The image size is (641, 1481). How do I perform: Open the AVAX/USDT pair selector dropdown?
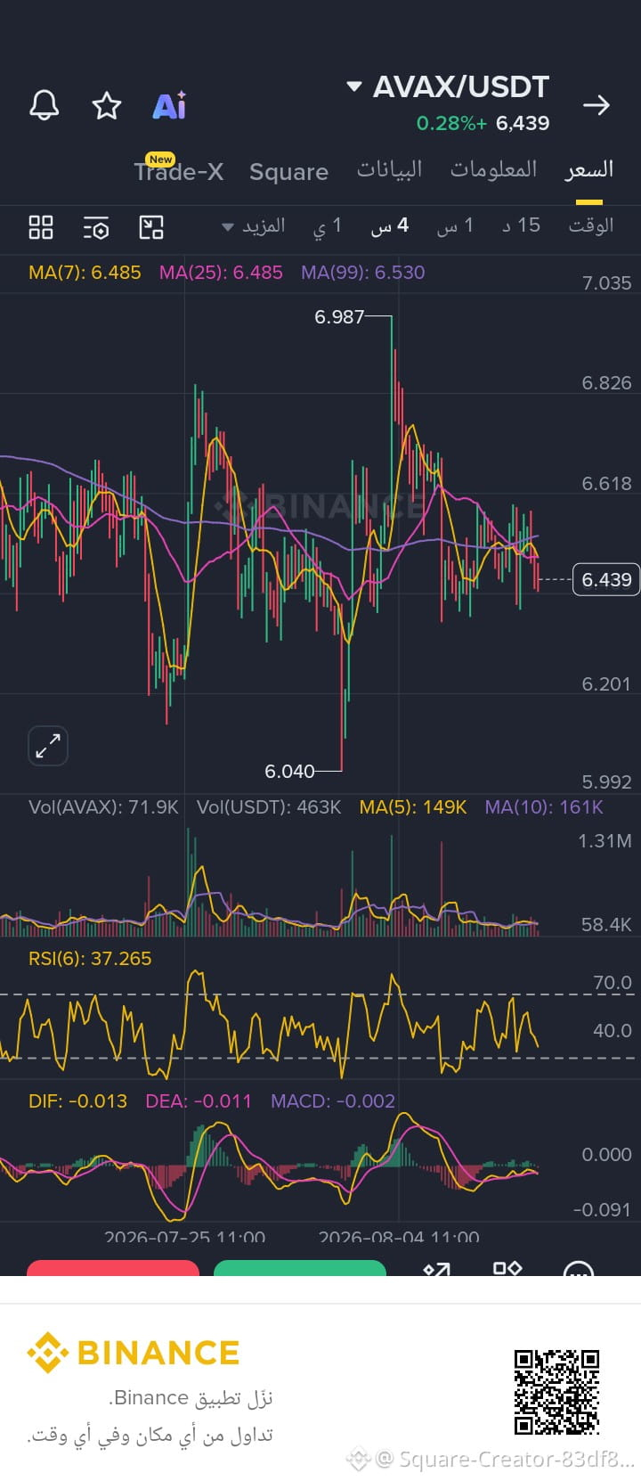[448, 86]
